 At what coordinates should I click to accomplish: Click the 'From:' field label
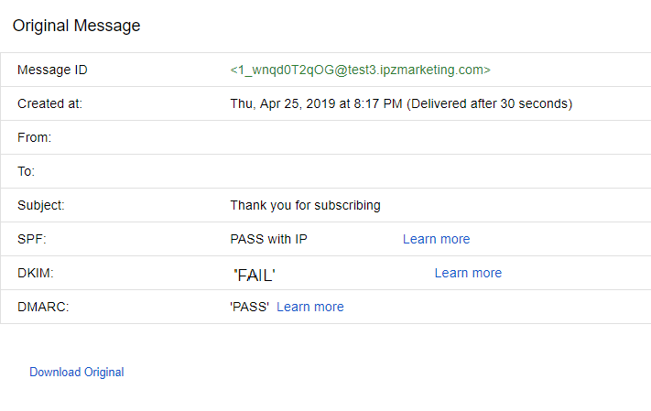pyautogui.click(x=34, y=137)
